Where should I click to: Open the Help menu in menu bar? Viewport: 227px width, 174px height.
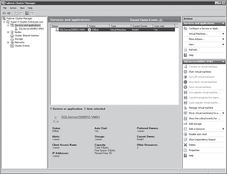[30, 8]
